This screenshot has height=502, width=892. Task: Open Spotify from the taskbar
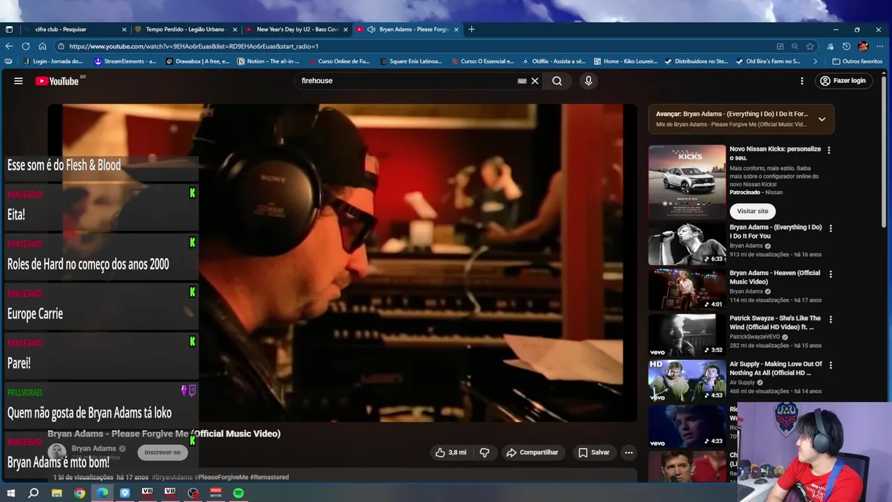[238, 493]
